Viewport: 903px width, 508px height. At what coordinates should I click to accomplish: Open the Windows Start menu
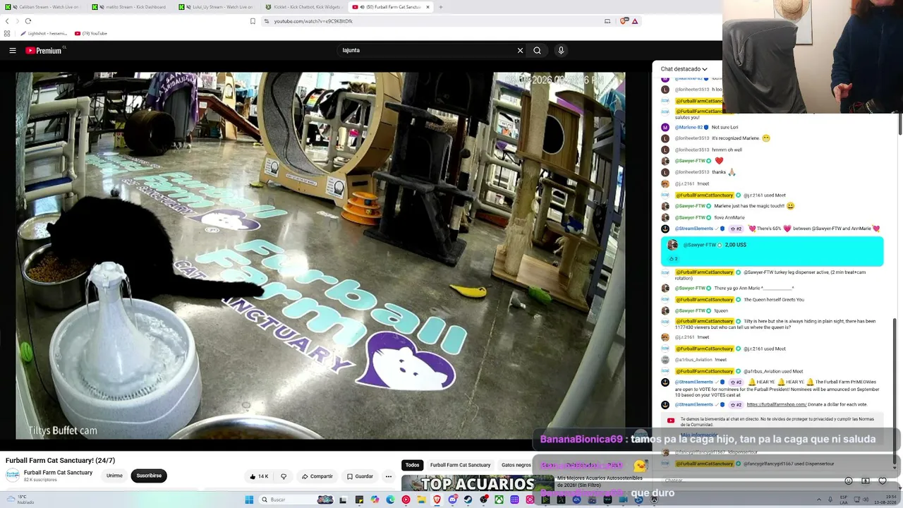point(249,500)
